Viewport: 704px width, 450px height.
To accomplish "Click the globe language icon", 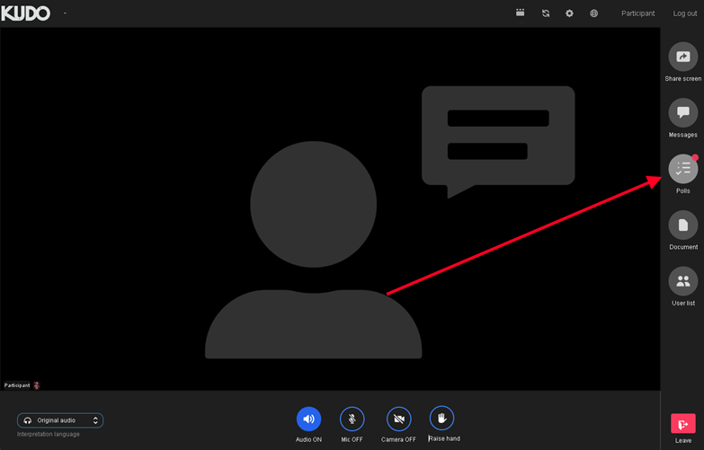I will pyautogui.click(x=593, y=13).
